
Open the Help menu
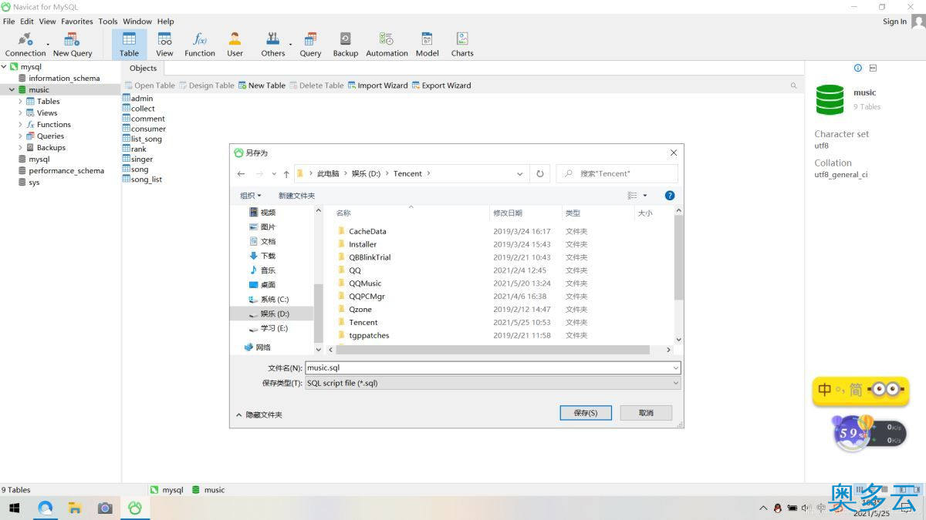165,22
